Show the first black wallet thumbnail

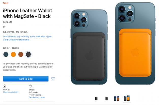[96, 99]
